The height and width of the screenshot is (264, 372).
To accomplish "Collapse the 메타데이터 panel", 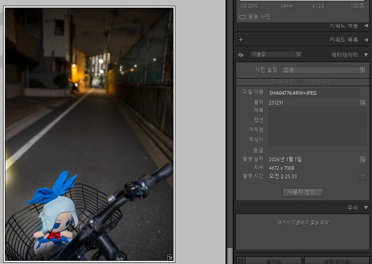I will [366, 55].
